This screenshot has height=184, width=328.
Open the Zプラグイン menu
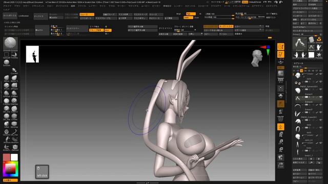[257, 6]
